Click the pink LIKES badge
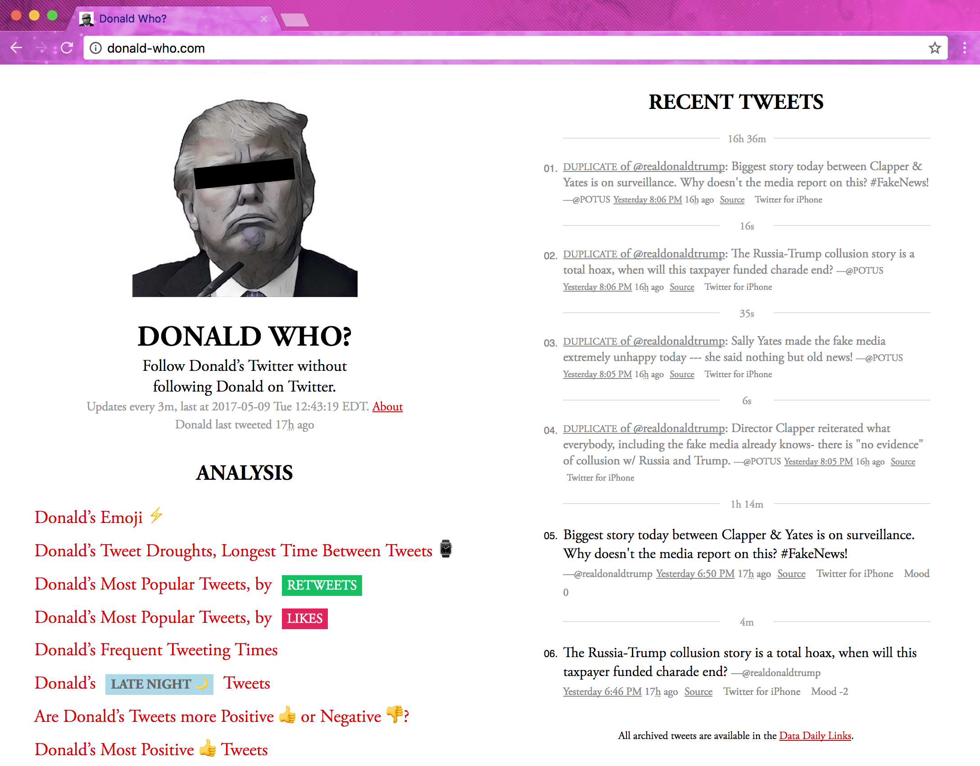 coord(304,619)
